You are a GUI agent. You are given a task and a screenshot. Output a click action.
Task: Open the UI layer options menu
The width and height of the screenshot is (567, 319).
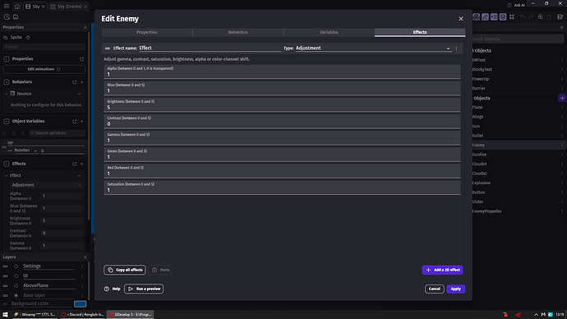point(82,276)
